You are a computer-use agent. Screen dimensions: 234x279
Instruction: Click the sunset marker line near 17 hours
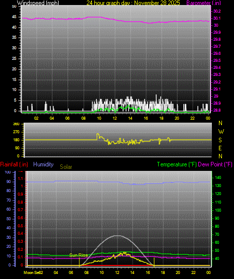coord(154,261)
